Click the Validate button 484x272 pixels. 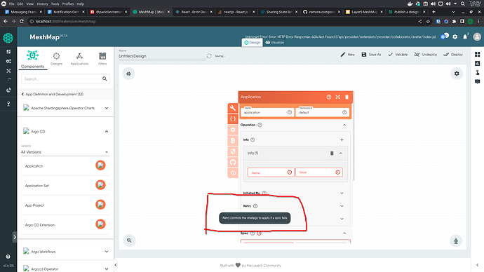pos(398,55)
